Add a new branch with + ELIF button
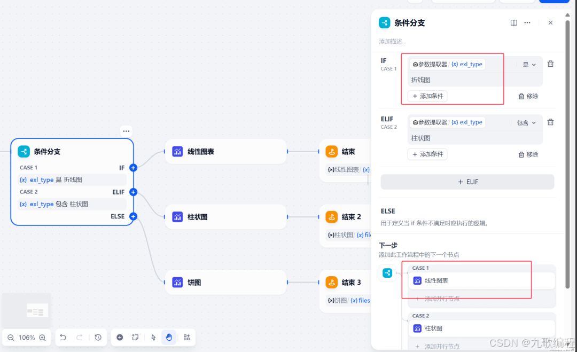 (467, 182)
